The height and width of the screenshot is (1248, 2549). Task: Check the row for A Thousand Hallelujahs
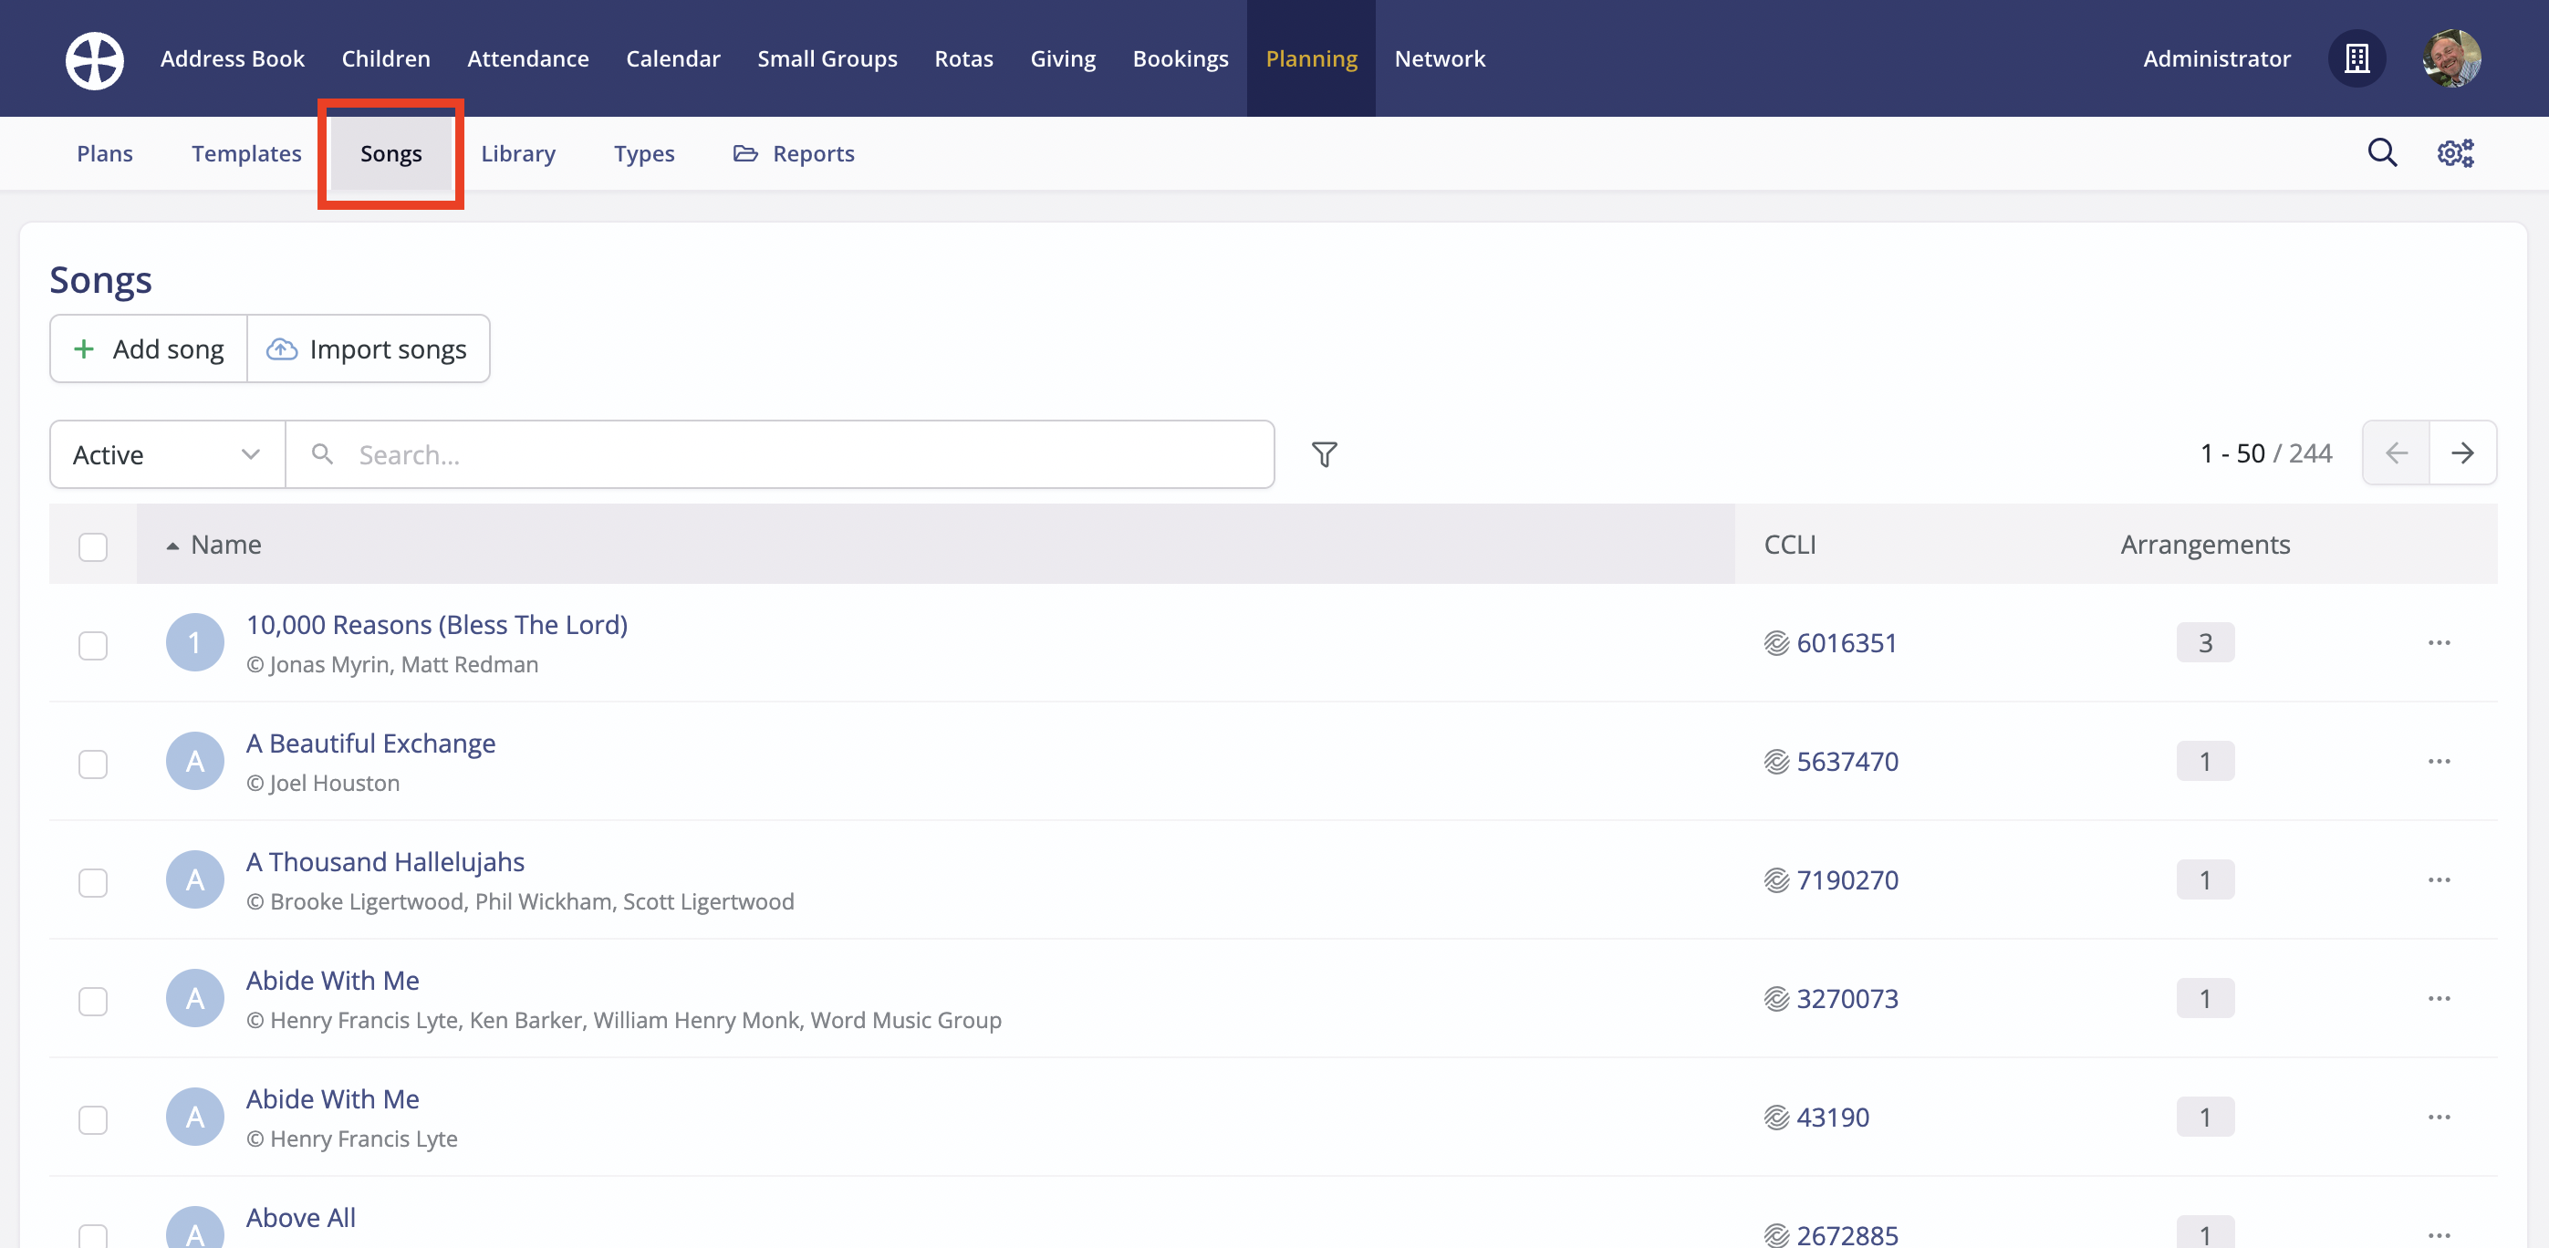tap(93, 882)
